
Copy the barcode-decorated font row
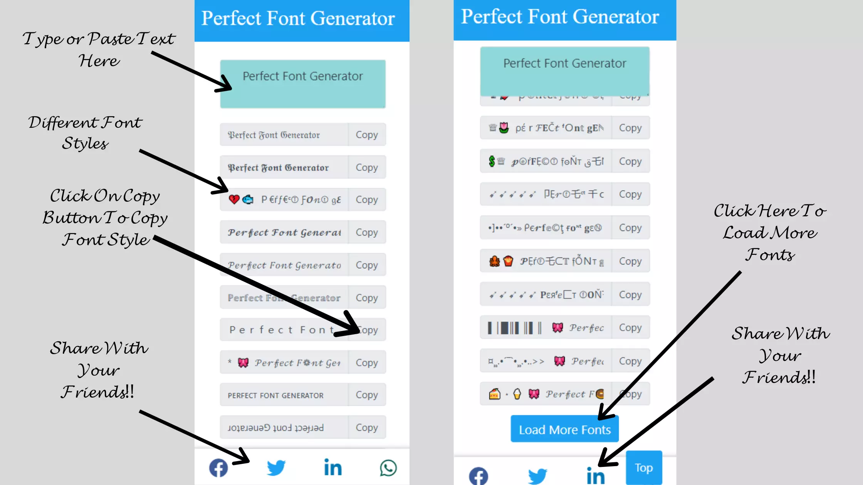pyautogui.click(x=630, y=328)
